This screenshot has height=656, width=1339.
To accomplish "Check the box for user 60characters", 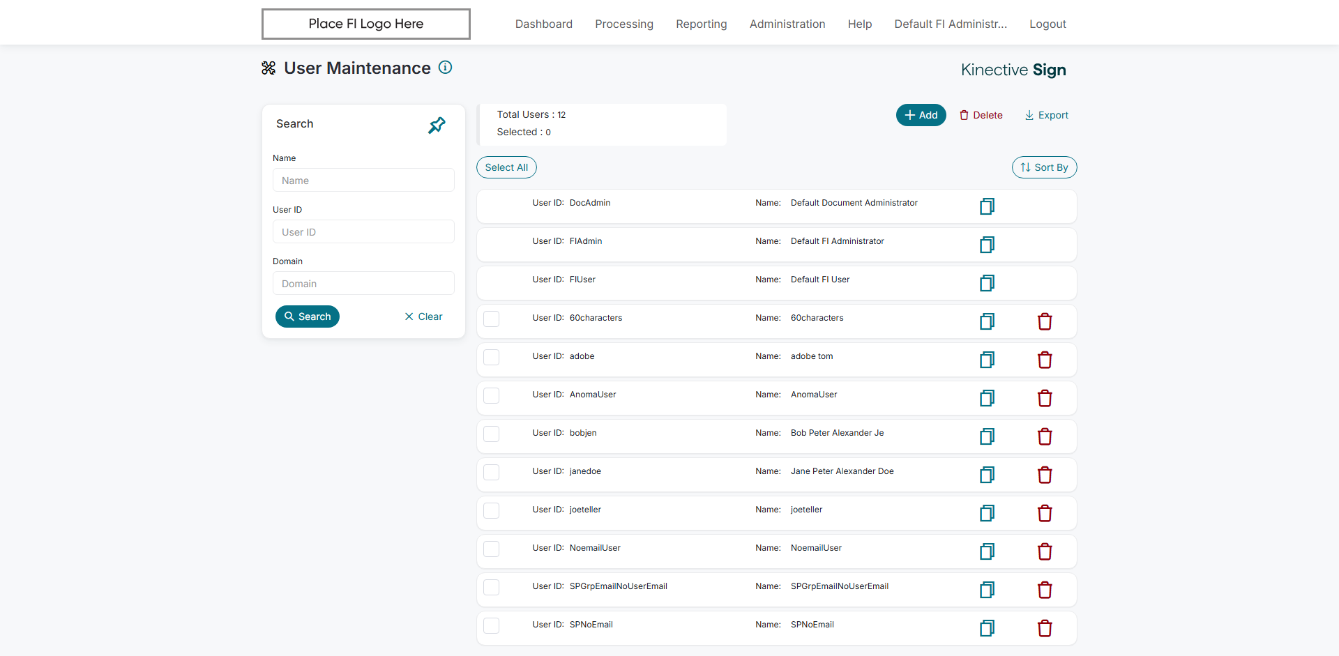I will click(492, 319).
